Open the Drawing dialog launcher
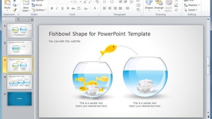The image size is (212, 119). pyautogui.click(x=180, y=15)
